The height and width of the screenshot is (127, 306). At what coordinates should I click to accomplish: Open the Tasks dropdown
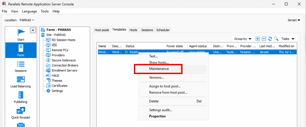tap(288, 39)
